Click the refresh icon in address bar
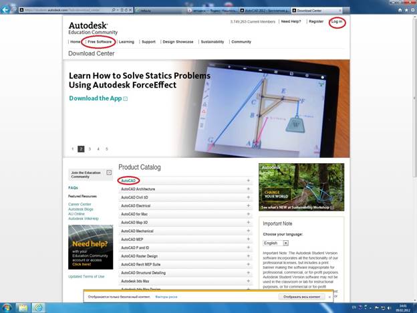417x313 pixels. [126, 10]
